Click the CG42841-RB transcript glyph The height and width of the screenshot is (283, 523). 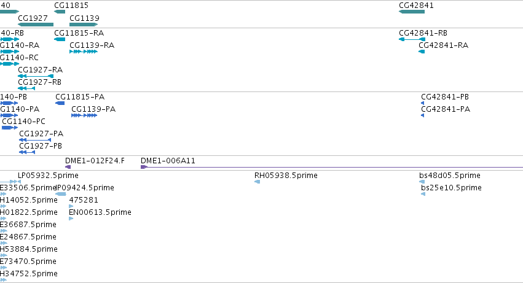click(x=412, y=39)
